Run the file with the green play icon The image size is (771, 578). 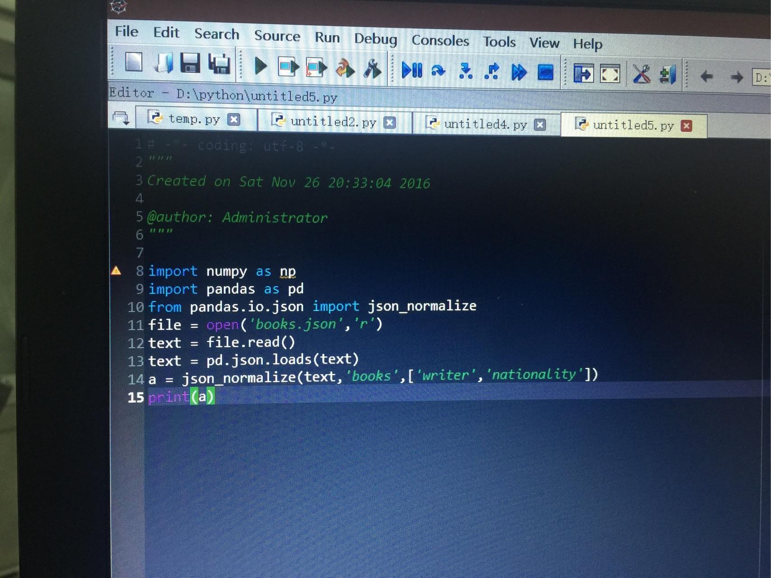coord(261,66)
